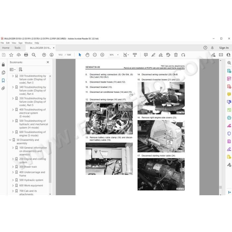Open the Protect shield tool in right pane
232x232 pixels.
pyautogui.click(x=229, y=134)
